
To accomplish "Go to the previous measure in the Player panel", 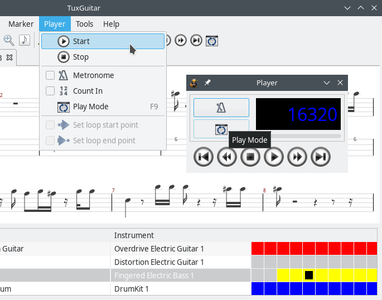I will [x=227, y=157].
